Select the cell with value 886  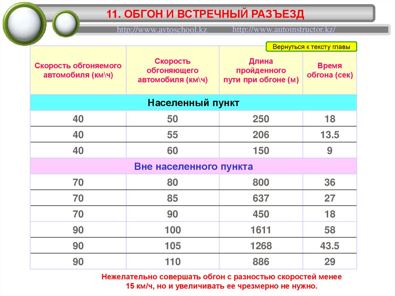pyautogui.click(x=261, y=262)
